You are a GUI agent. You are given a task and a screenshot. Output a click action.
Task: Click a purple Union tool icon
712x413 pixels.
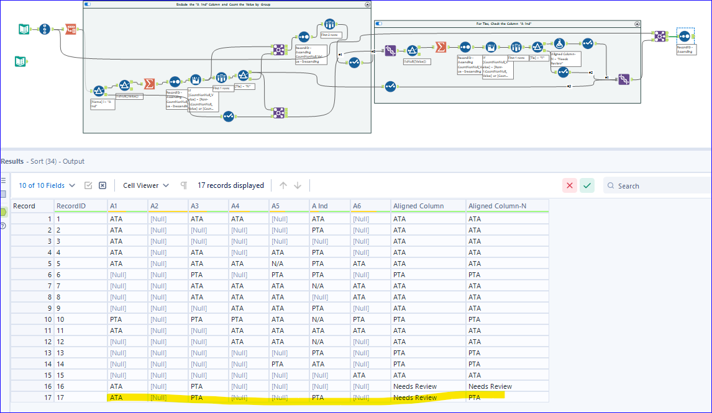[279, 50]
